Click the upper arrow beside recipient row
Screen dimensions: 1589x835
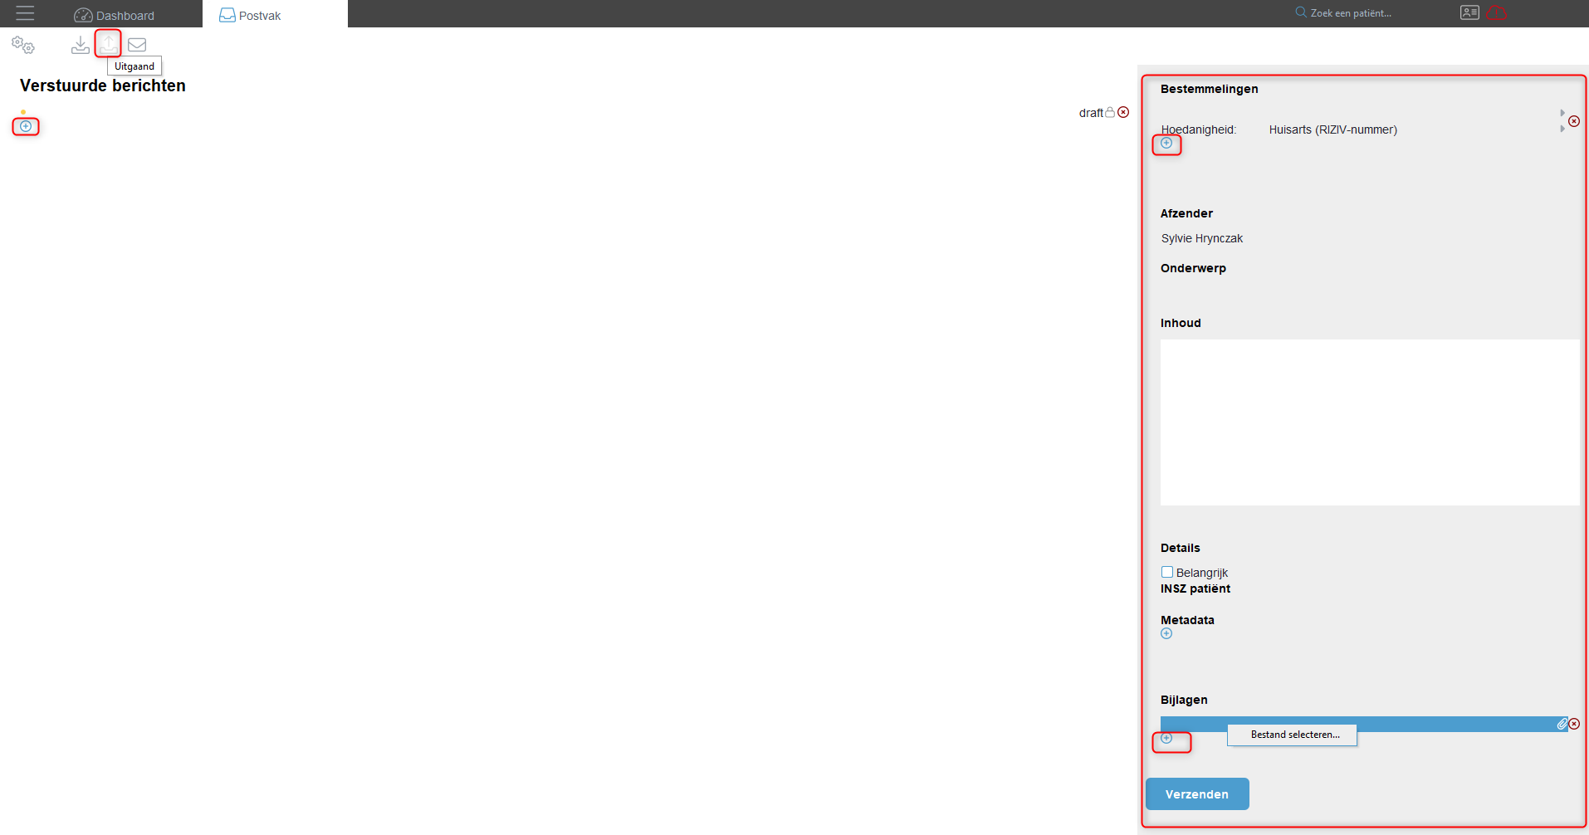point(1562,113)
